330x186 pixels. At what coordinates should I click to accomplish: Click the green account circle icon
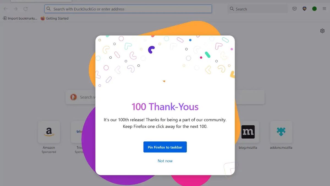[x=314, y=9]
